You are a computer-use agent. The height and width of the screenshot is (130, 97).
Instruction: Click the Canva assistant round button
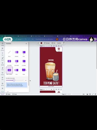(x=2, y=93)
